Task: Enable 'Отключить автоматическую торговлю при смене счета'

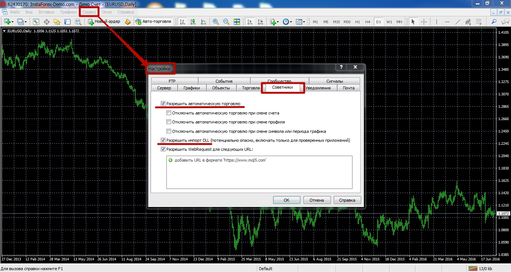Action: click(x=169, y=113)
